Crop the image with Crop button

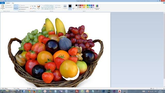(22, 5)
